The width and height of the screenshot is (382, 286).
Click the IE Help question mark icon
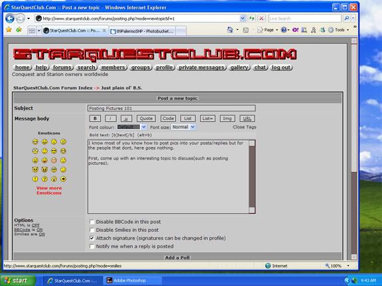284,30
